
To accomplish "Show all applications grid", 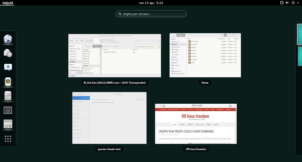I will (8, 139).
